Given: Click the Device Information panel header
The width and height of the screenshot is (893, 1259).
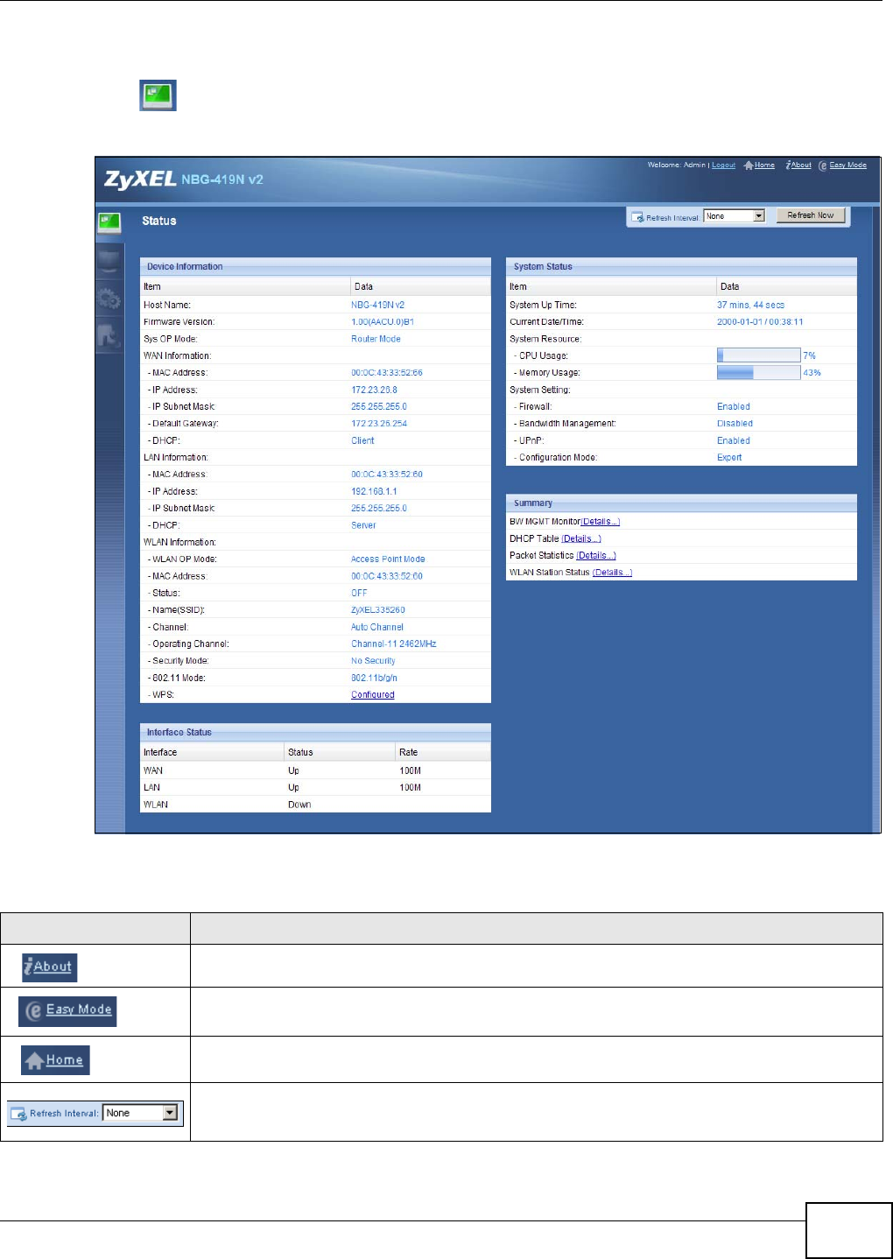Looking at the screenshot, I should coord(315,266).
